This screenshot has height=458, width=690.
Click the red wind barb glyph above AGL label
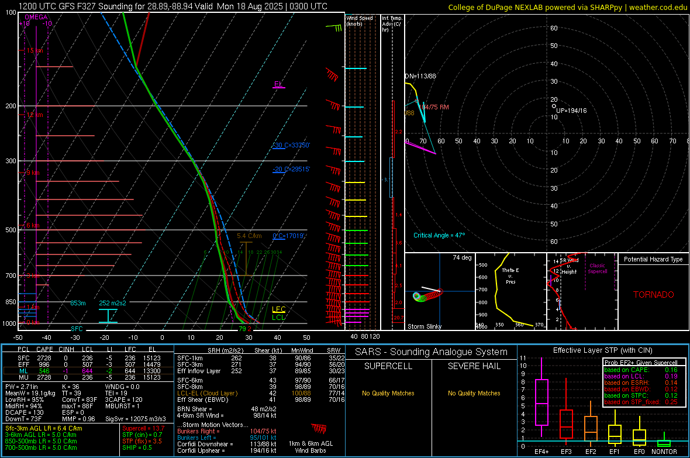click(x=319, y=428)
